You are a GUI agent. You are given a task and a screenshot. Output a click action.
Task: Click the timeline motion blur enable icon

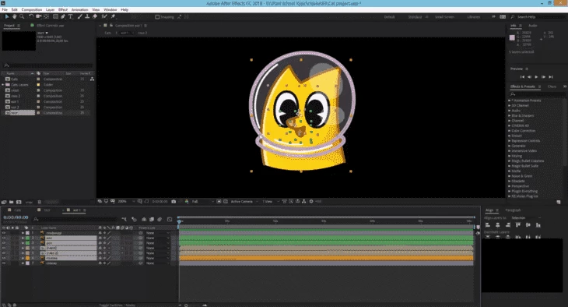[160, 219]
